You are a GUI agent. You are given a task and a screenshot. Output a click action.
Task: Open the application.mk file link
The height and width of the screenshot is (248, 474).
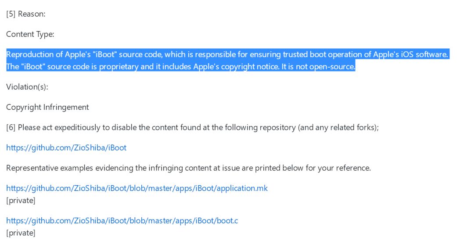click(136, 188)
